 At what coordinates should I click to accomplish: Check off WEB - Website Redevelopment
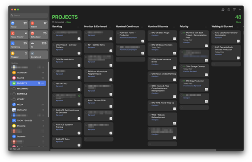[x=150, y=115]
